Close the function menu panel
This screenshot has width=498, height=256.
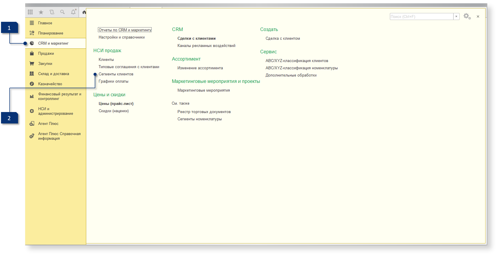click(478, 16)
